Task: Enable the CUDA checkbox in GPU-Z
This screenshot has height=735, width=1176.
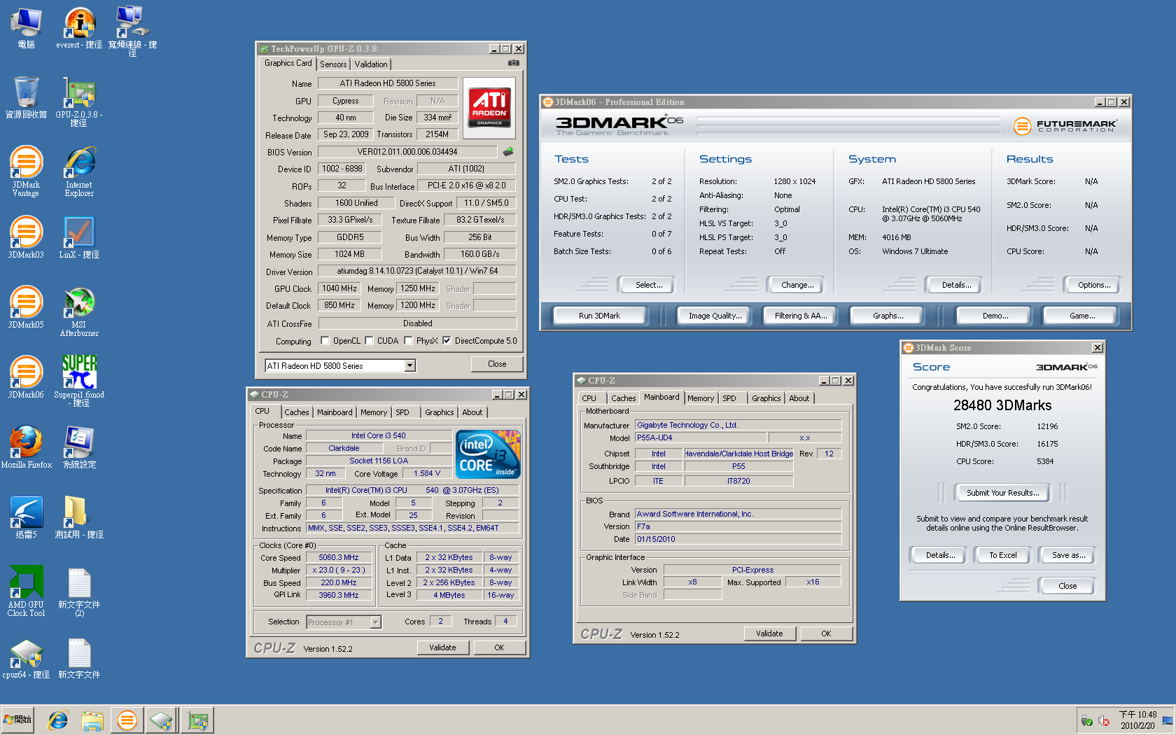Action: pos(370,341)
